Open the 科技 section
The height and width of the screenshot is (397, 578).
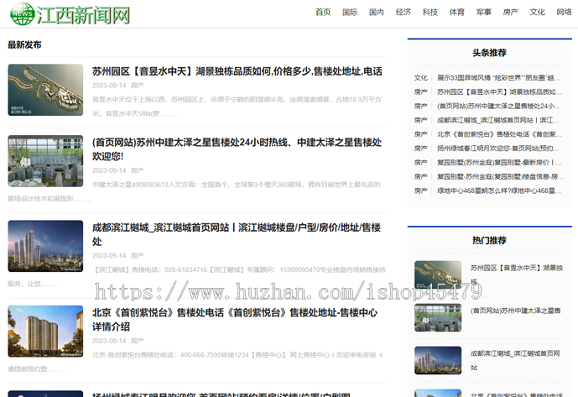(430, 13)
